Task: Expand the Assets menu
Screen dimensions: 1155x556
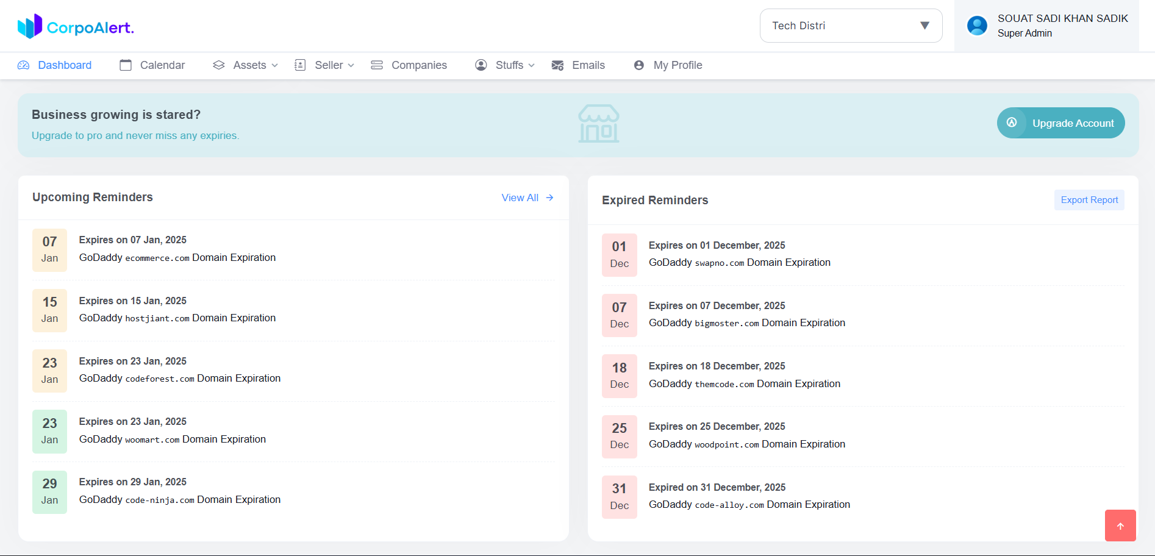Action: [x=245, y=65]
